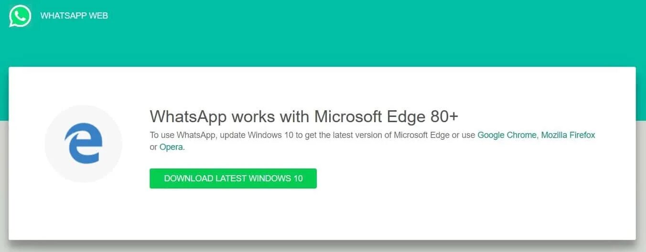The width and height of the screenshot is (646, 252).
Task: Click the WHATSAPP WEB header title
Action: (74, 16)
